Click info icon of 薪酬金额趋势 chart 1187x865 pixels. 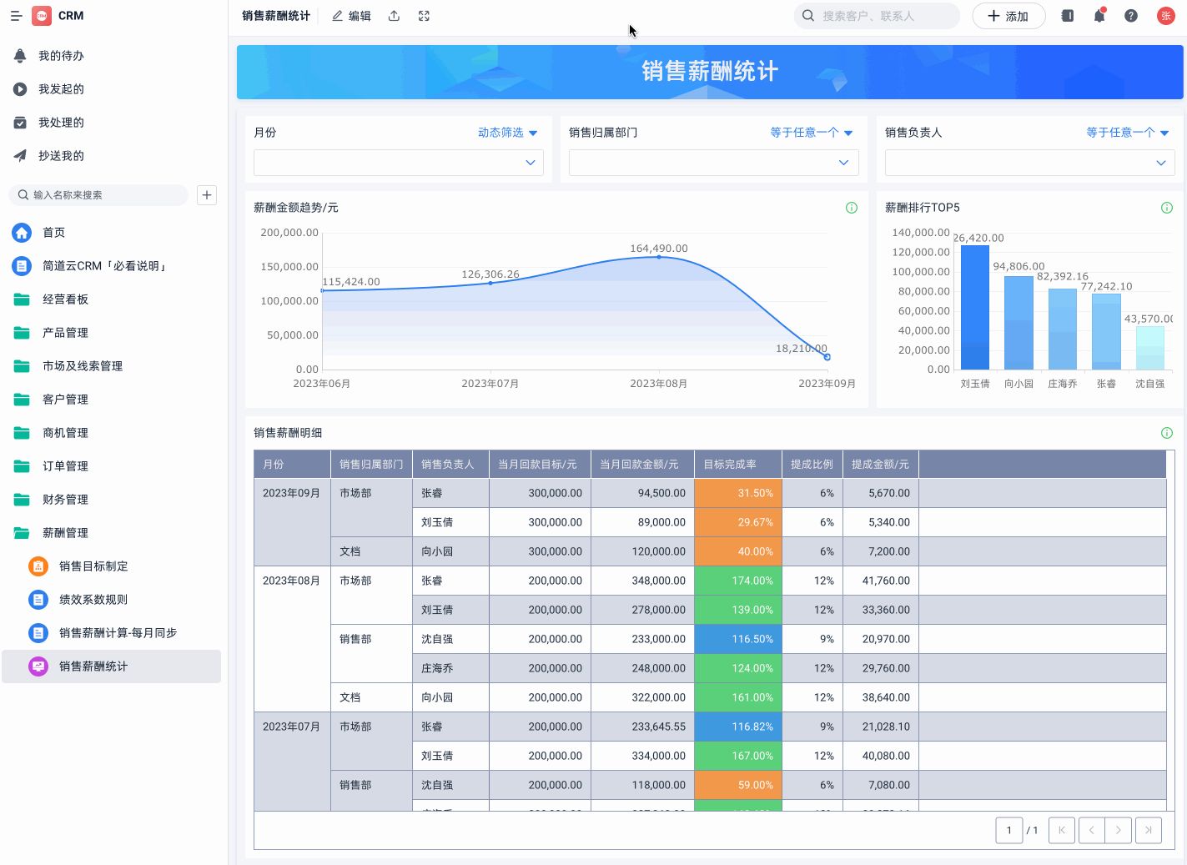click(x=852, y=208)
